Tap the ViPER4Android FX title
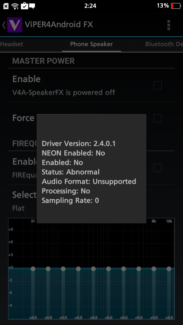Screen dimensions: 183x325 [59, 24]
